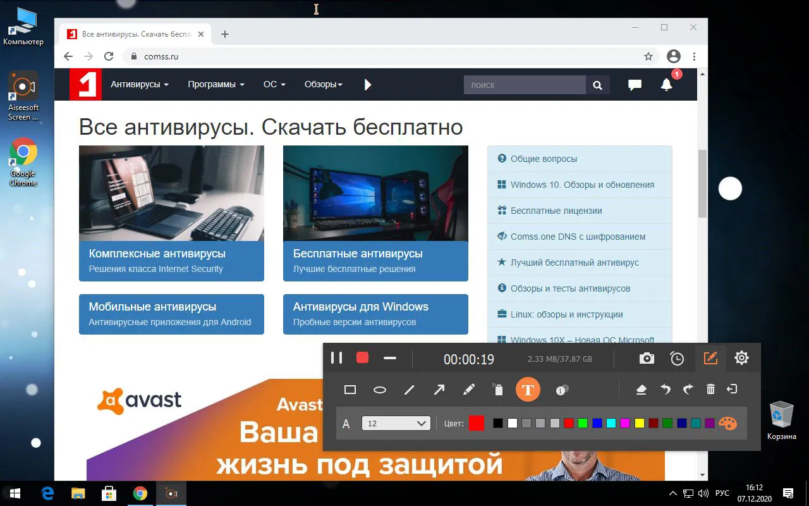This screenshot has width=809, height=506.
Task: Select the Ellipse drawing tool
Action: point(380,389)
